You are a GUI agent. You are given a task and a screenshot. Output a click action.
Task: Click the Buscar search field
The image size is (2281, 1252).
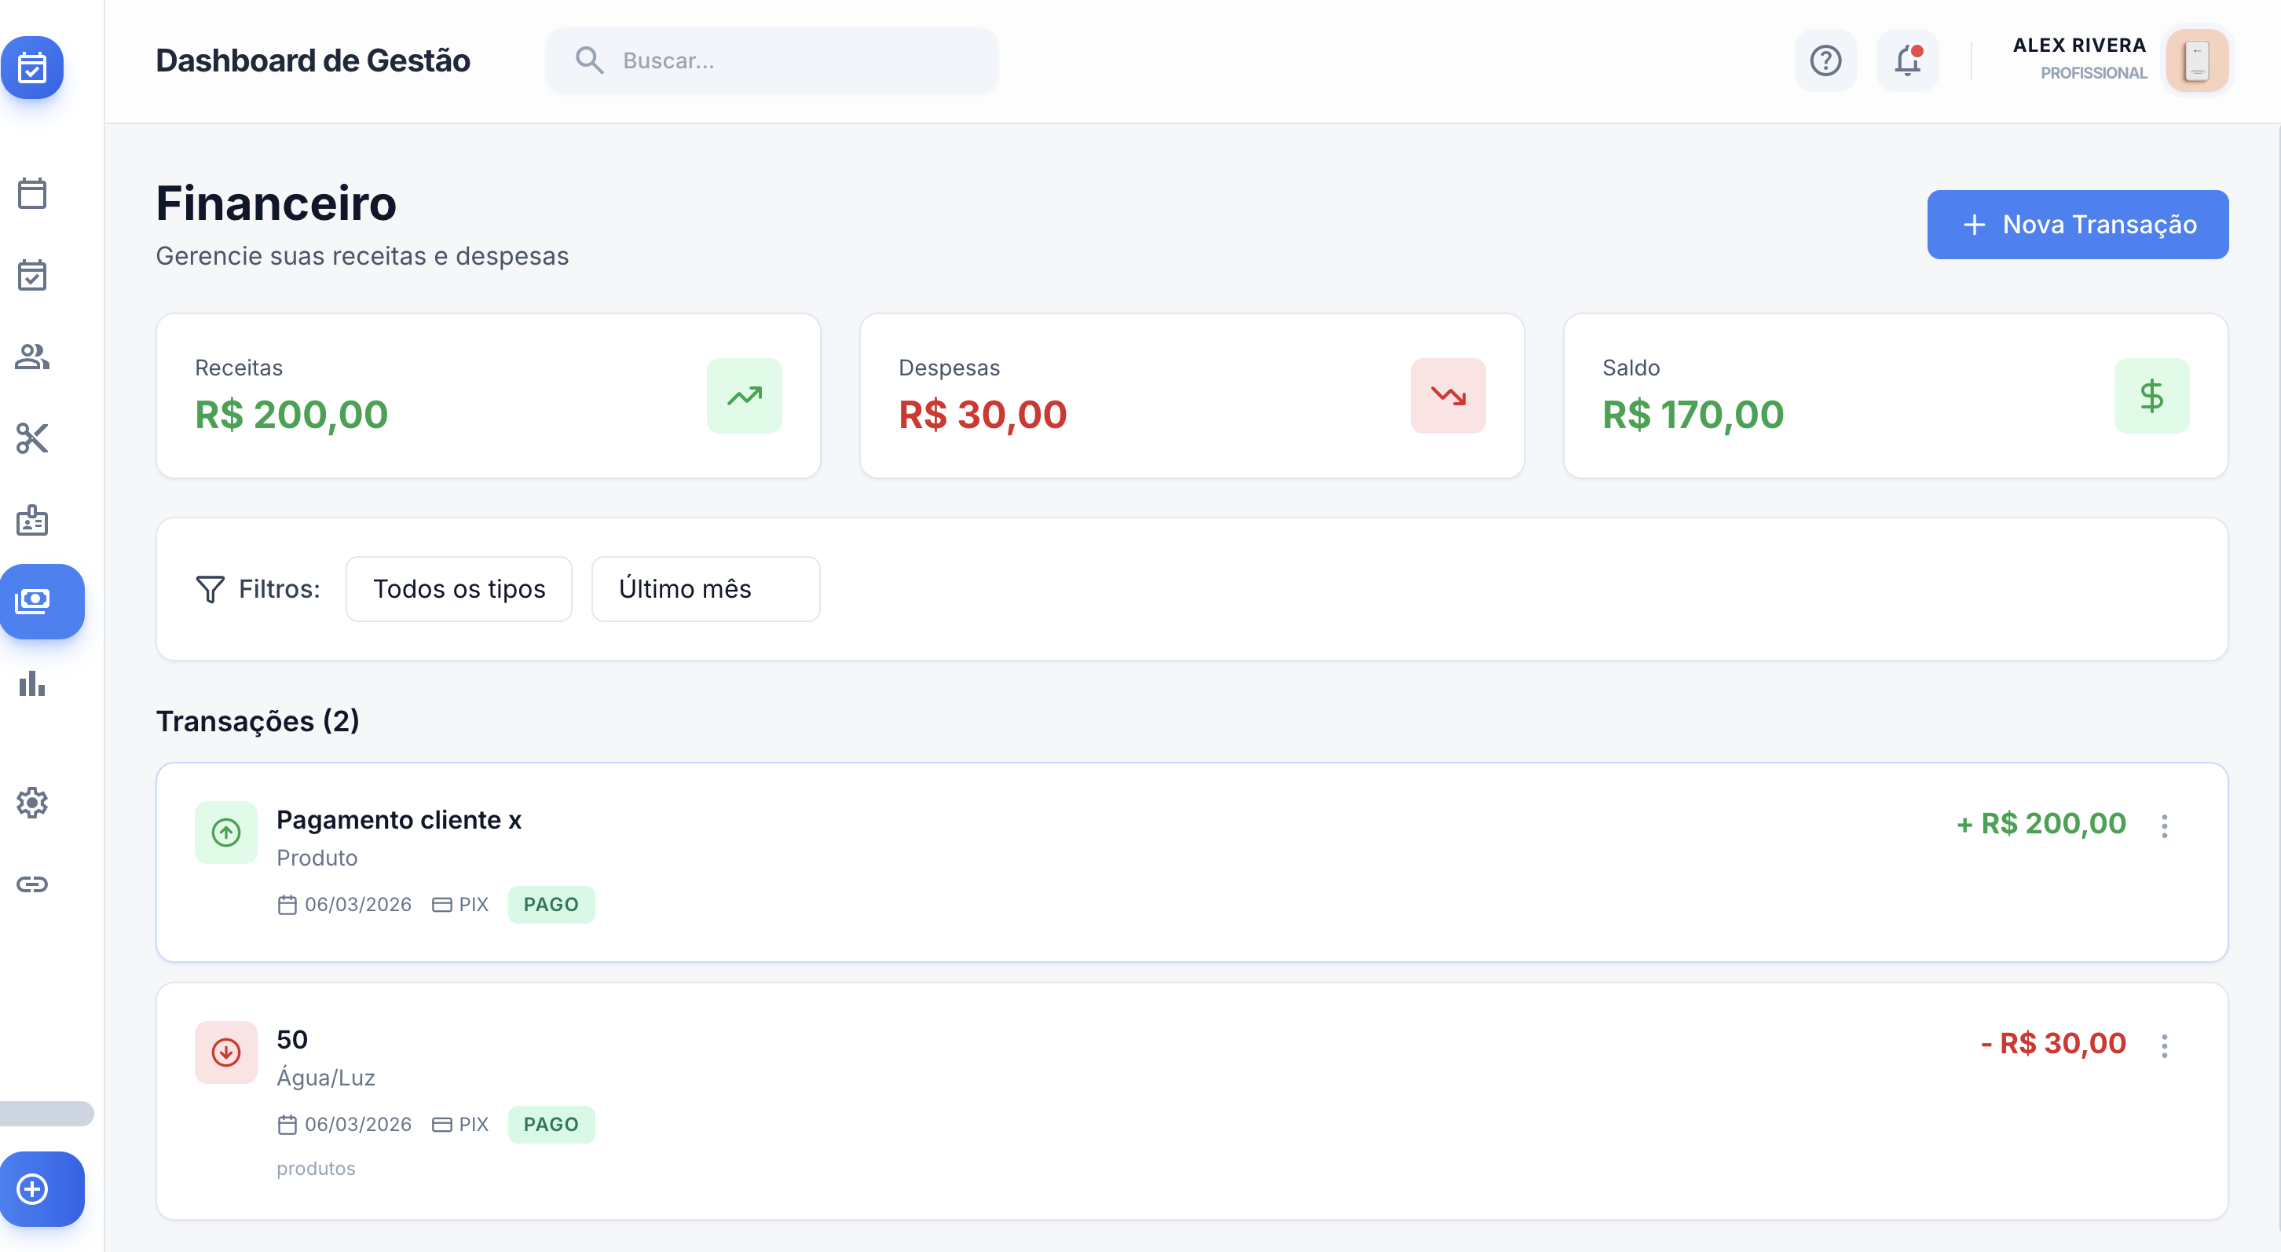(771, 60)
